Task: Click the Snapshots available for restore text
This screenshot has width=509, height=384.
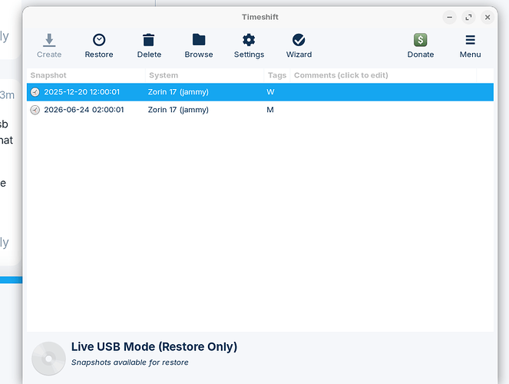Action: coord(130,362)
